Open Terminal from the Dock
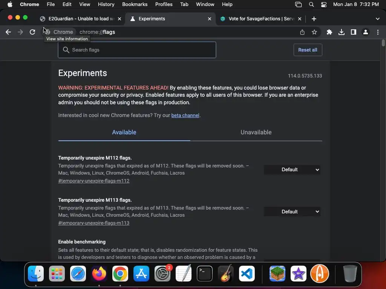 205,274
